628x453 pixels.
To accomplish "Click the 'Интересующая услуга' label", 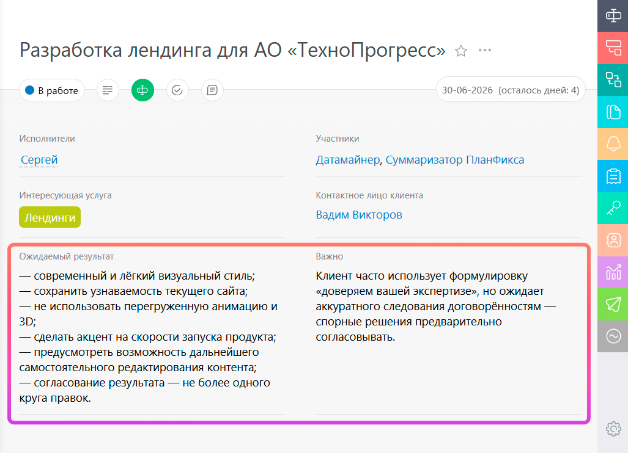I will [x=65, y=195].
